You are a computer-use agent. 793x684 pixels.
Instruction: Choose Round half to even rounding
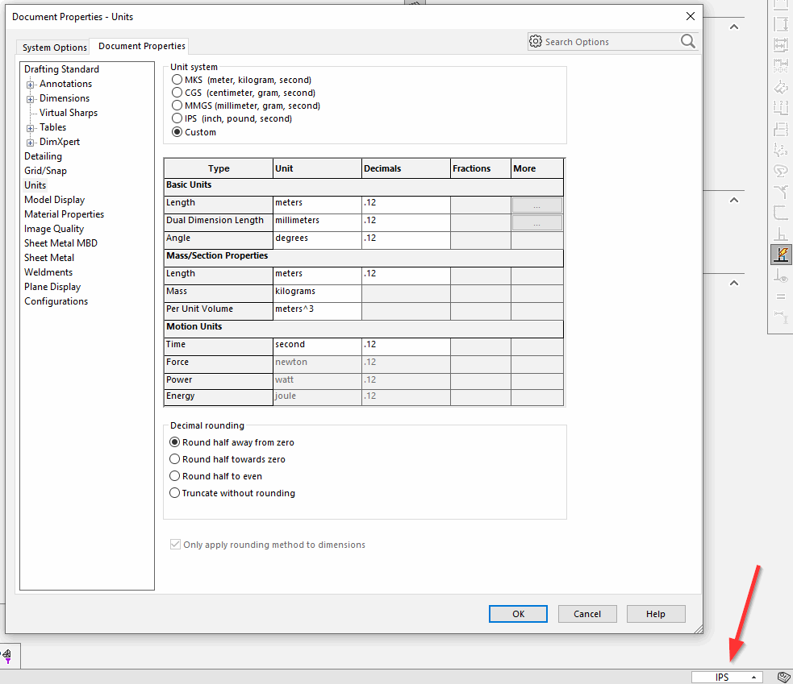click(x=175, y=475)
